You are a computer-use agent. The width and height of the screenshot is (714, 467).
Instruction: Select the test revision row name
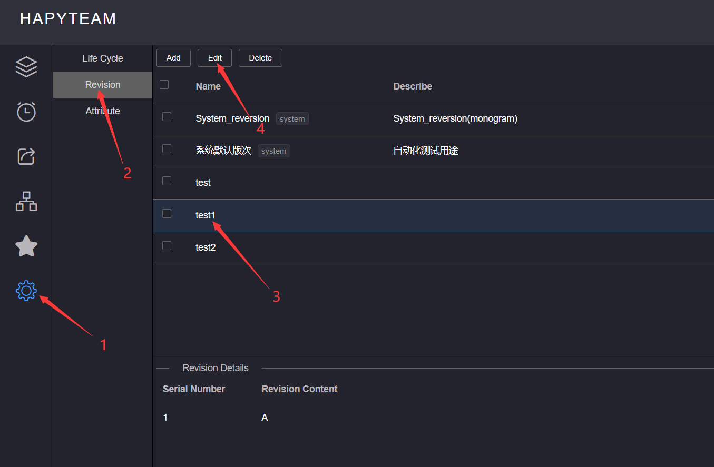[x=203, y=183]
